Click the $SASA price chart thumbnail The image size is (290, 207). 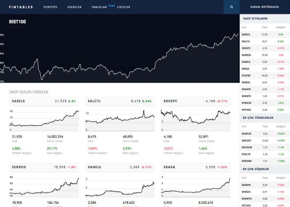(195, 187)
